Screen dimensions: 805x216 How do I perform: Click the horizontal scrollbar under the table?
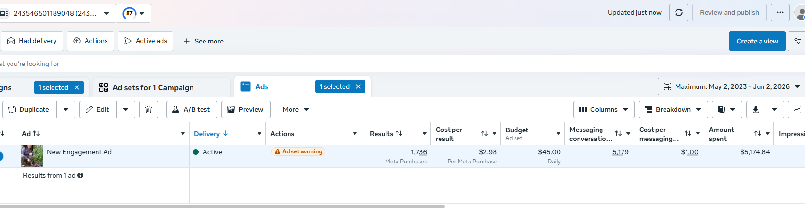pyautogui.click(x=222, y=206)
